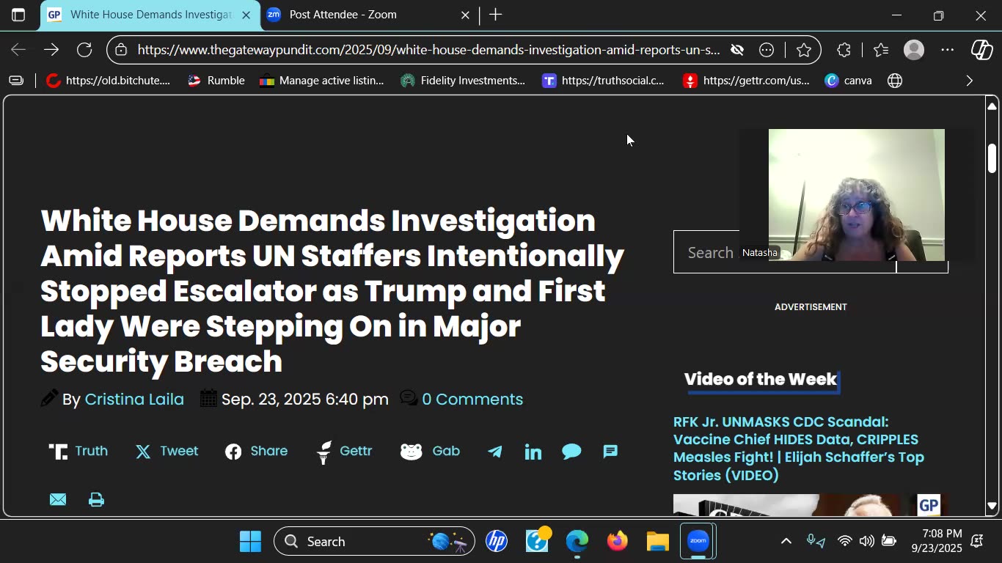Reload the page with Refresh icon

point(84,50)
